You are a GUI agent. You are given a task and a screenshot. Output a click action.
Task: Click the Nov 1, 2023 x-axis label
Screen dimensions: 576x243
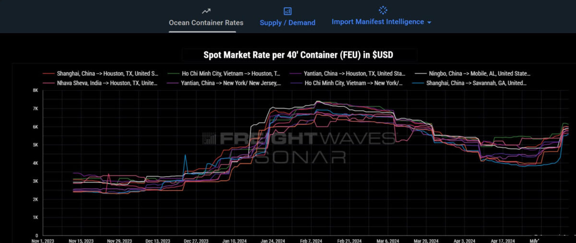coord(43,241)
